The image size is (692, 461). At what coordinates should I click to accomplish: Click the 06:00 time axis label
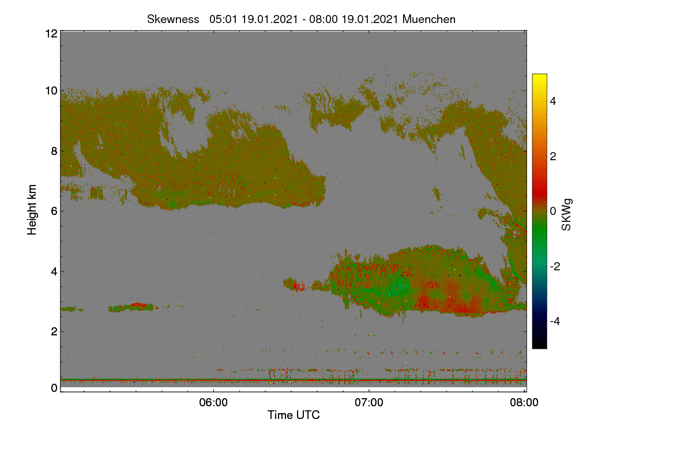pos(213,403)
